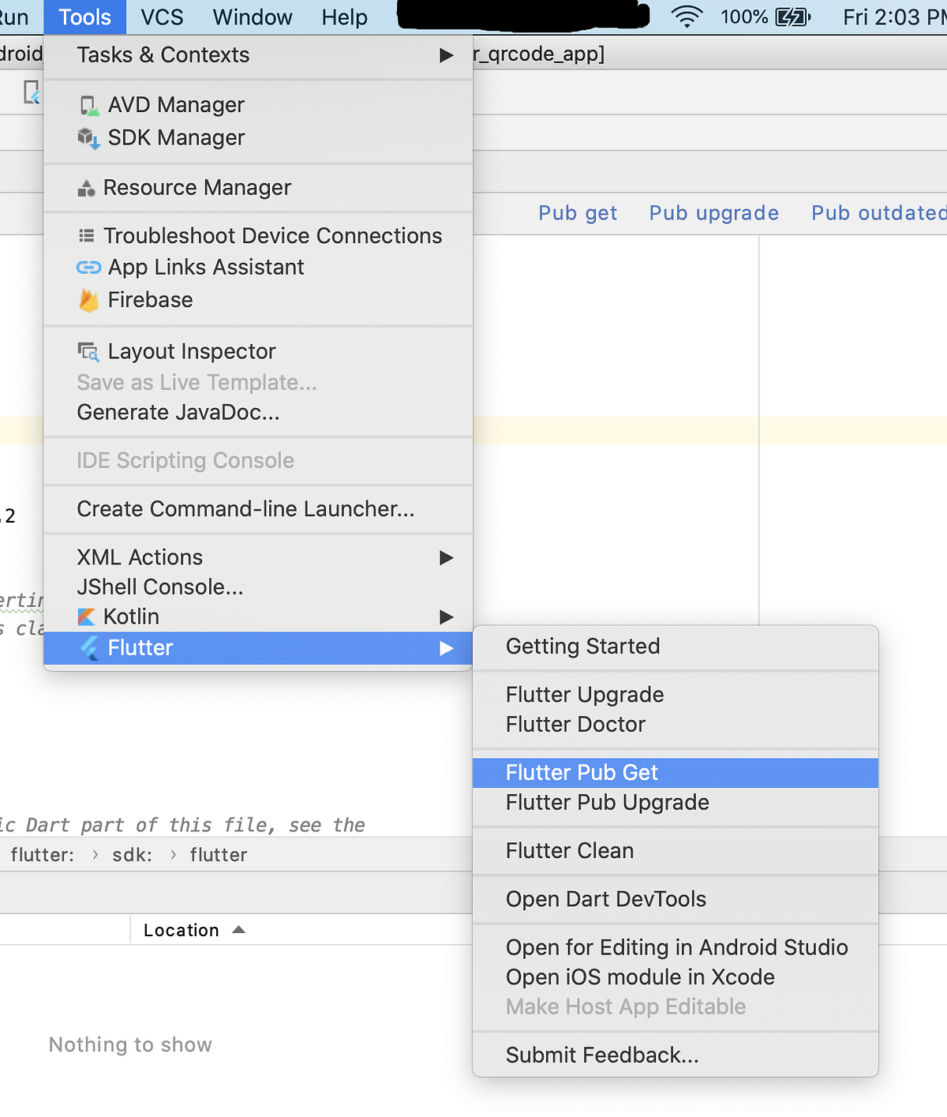
Task: Select the Resource Manager icon
Action: 87,188
